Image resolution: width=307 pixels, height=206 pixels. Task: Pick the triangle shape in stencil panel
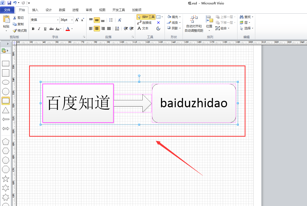(6, 110)
